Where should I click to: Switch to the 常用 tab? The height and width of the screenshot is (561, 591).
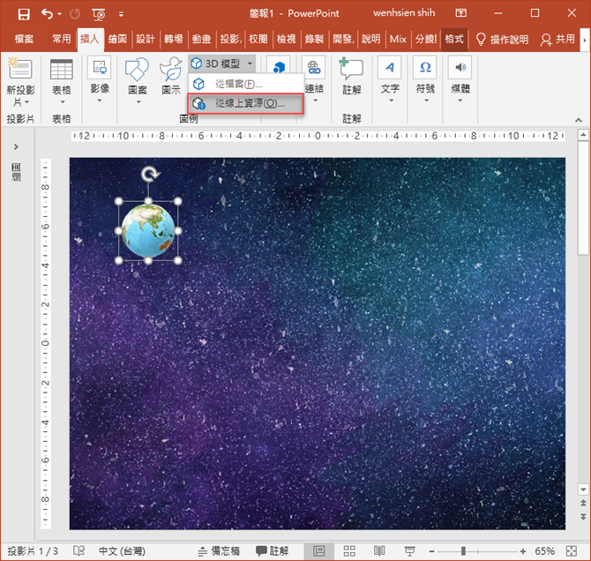tap(62, 39)
